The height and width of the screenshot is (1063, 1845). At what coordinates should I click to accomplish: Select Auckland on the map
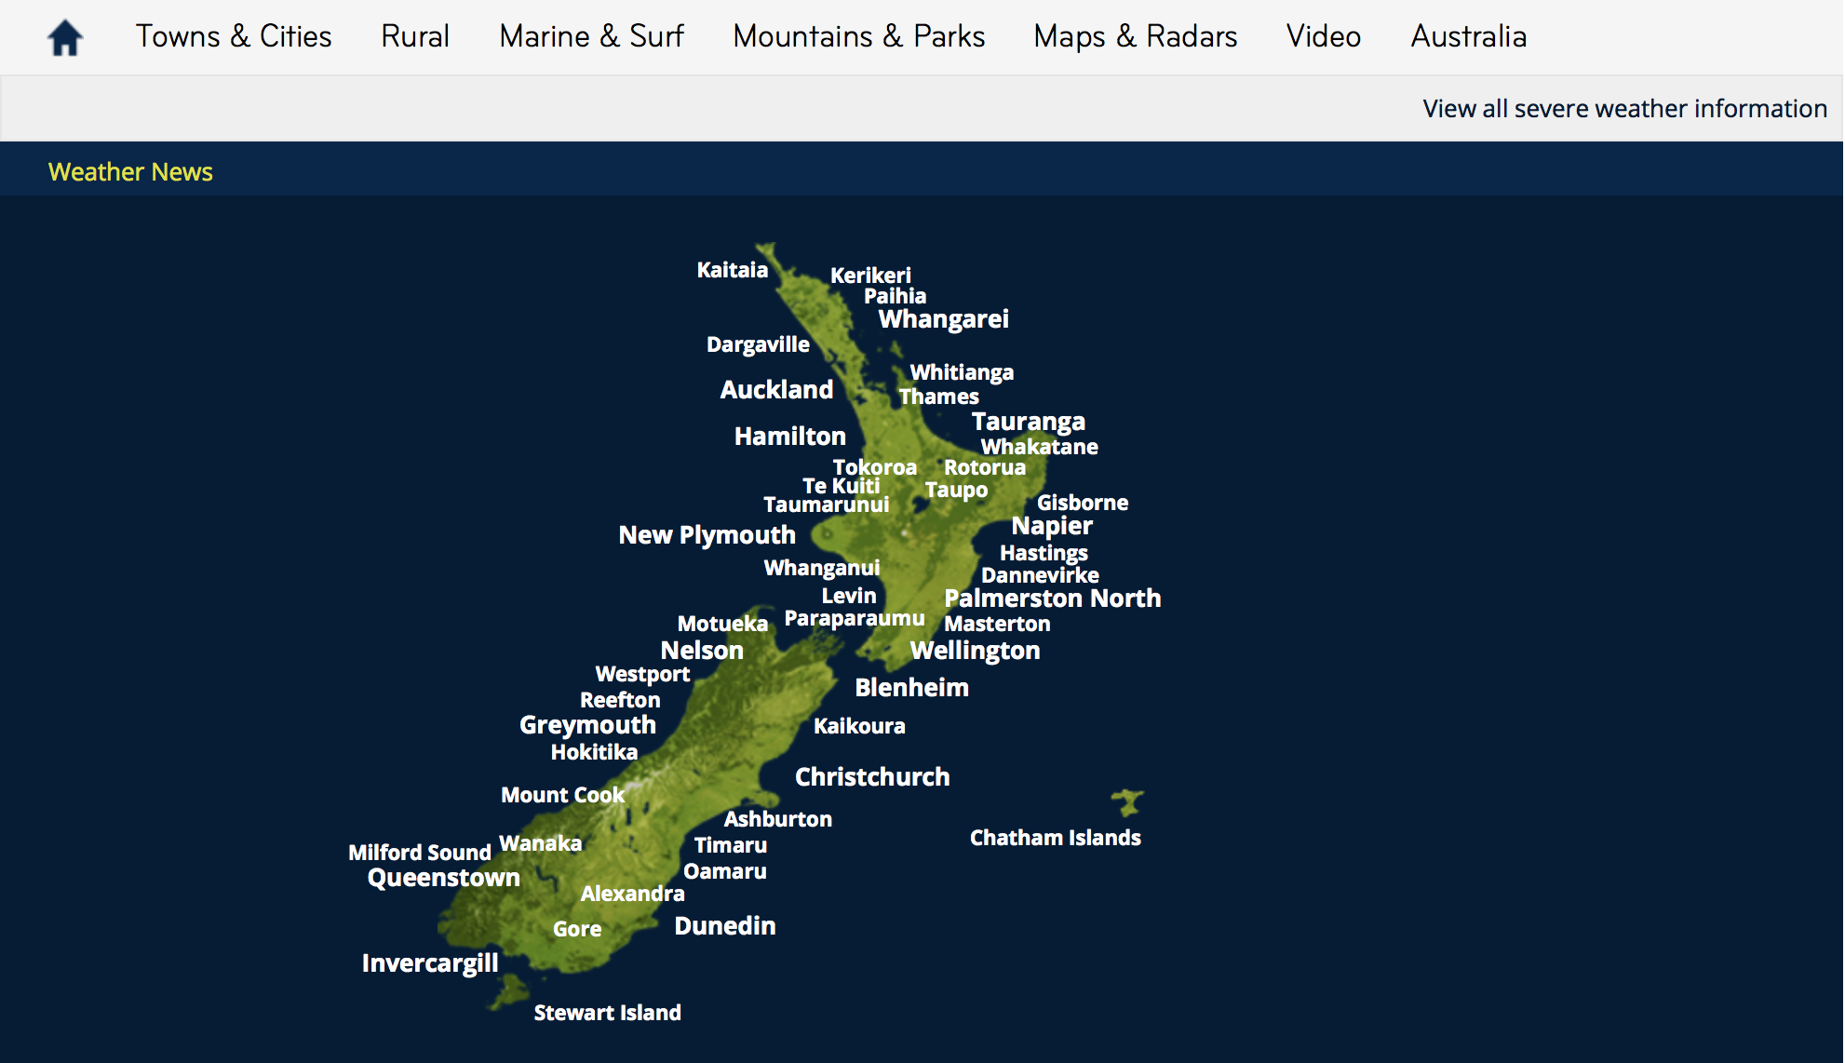tap(776, 390)
